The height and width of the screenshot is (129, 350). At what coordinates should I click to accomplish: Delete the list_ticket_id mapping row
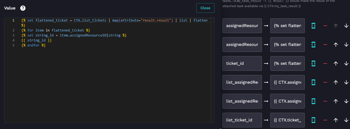tap(325, 120)
